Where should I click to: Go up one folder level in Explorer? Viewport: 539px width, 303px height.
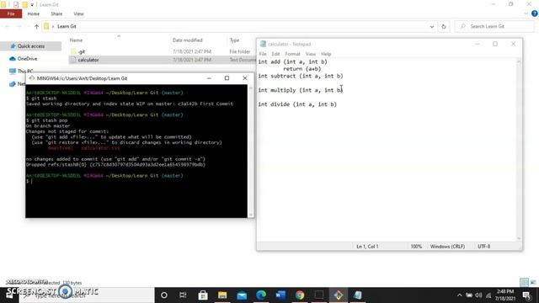pyautogui.click(x=36, y=26)
